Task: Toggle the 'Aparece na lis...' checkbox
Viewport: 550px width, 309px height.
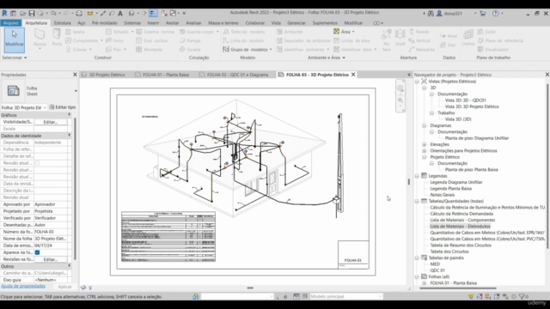Action: (x=37, y=252)
